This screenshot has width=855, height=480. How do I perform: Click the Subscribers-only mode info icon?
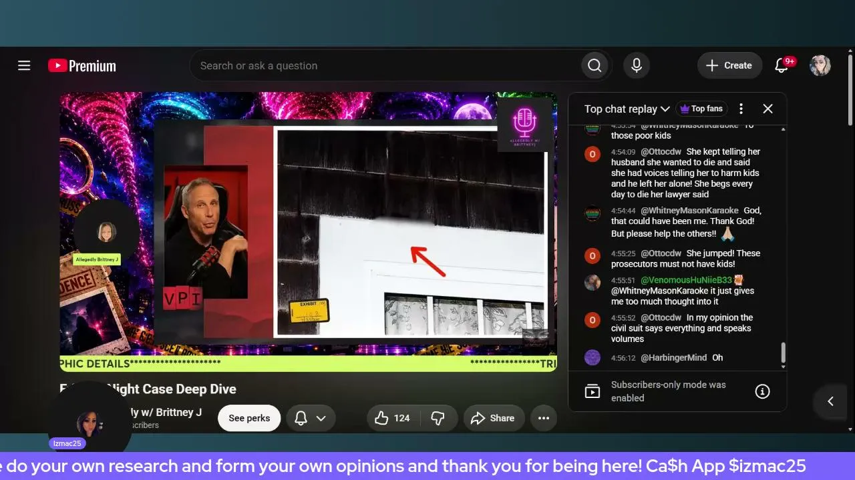point(762,391)
